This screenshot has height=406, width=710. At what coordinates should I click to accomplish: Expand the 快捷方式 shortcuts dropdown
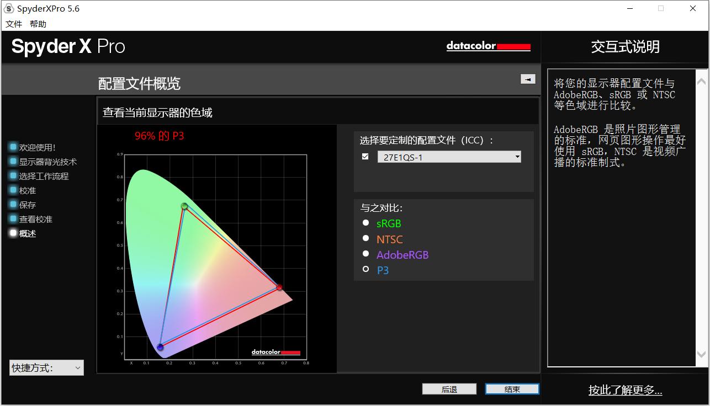(x=46, y=368)
